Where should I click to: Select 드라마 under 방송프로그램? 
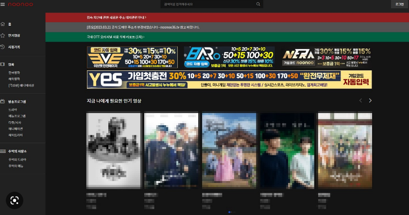pyautogui.click(x=13, y=110)
